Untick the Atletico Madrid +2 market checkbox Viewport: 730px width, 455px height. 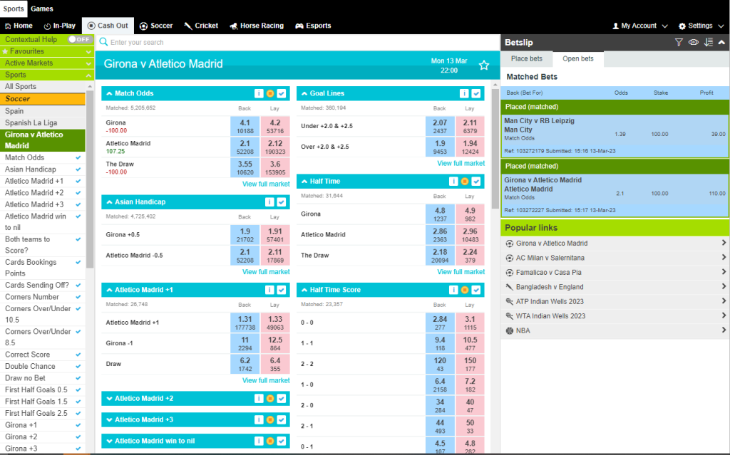click(282, 399)
